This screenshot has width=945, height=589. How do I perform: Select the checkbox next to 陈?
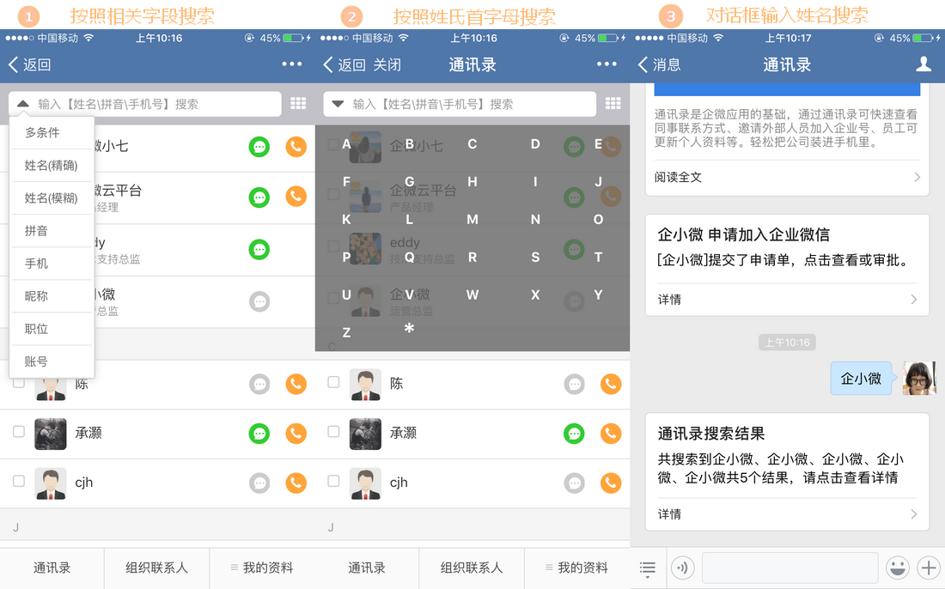[19, 384]
